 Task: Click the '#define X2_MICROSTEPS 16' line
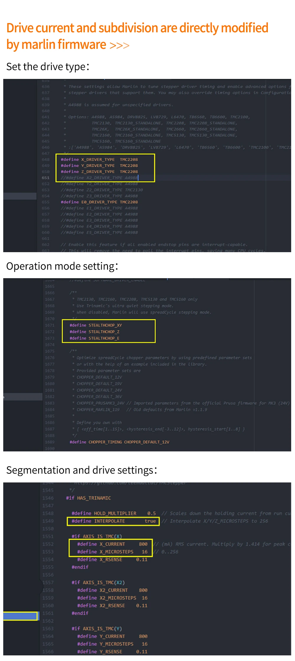(x=112, y=598)
